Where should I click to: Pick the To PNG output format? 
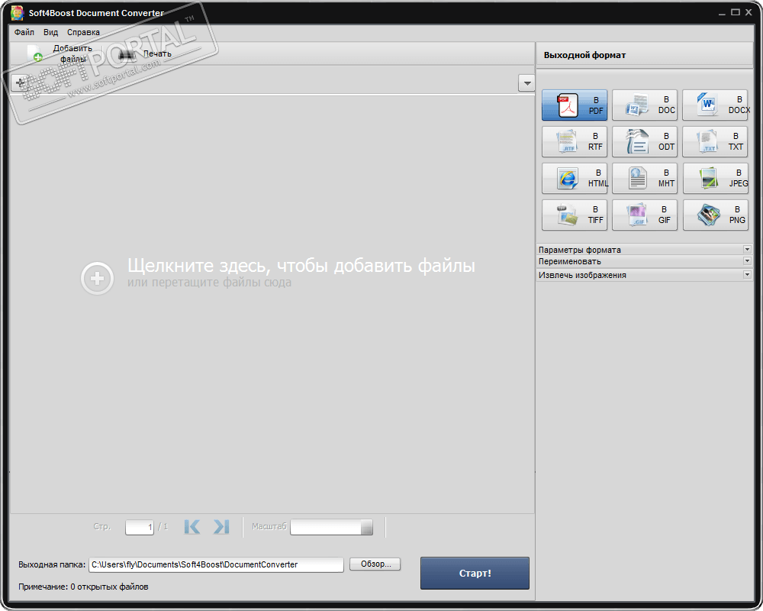click(715, 215)
